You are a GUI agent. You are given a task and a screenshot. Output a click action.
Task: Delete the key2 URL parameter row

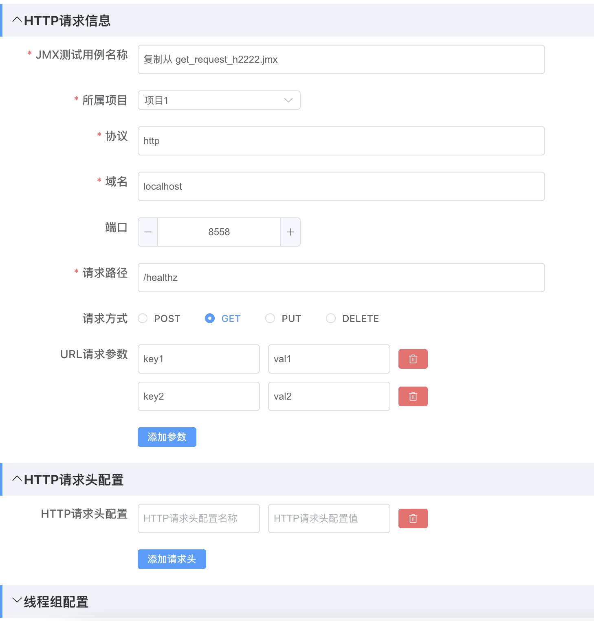pyautogui.click(x=413, y=396)
